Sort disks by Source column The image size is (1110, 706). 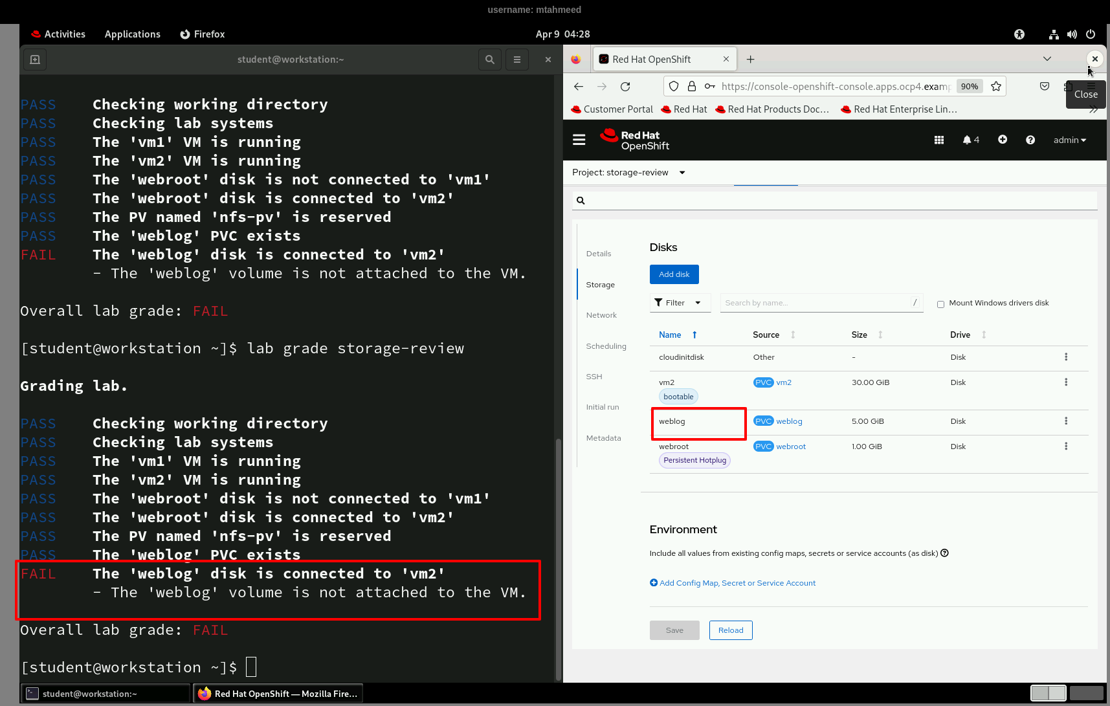click(774, 335)
